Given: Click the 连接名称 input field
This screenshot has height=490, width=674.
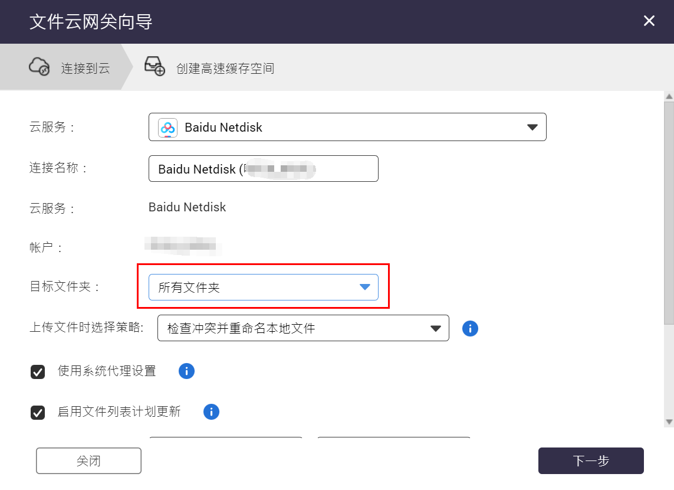Looking at the screenshot, I should point(264,169).
